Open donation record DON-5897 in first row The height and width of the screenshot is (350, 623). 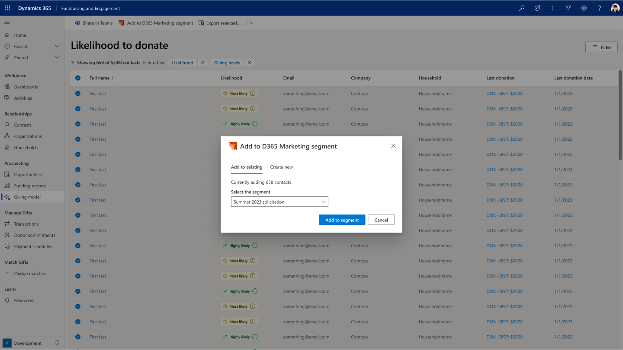point(504,93)
